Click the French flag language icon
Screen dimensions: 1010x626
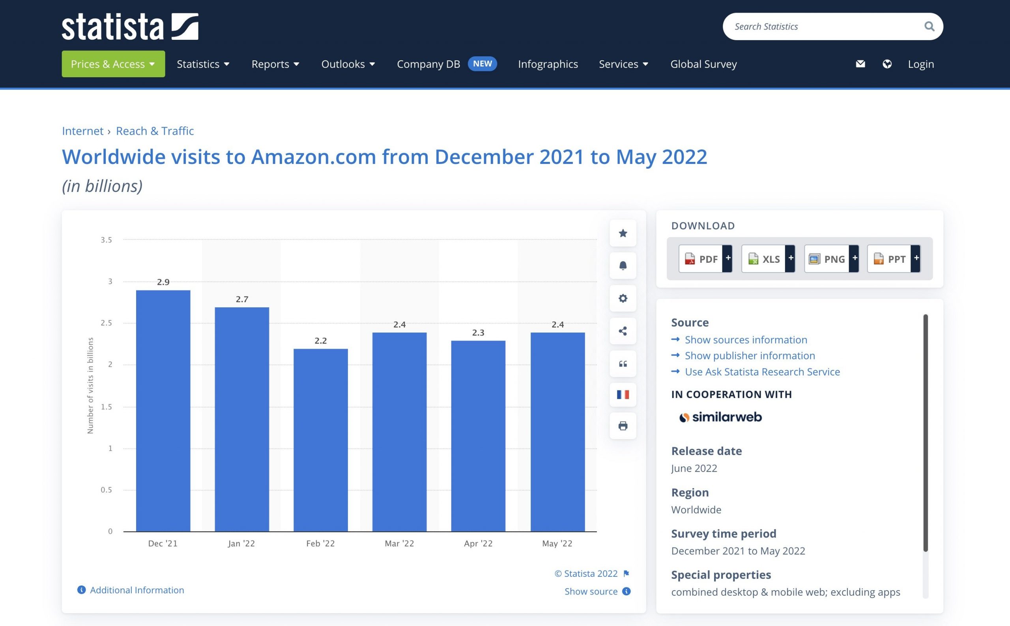tap(622, 394)
